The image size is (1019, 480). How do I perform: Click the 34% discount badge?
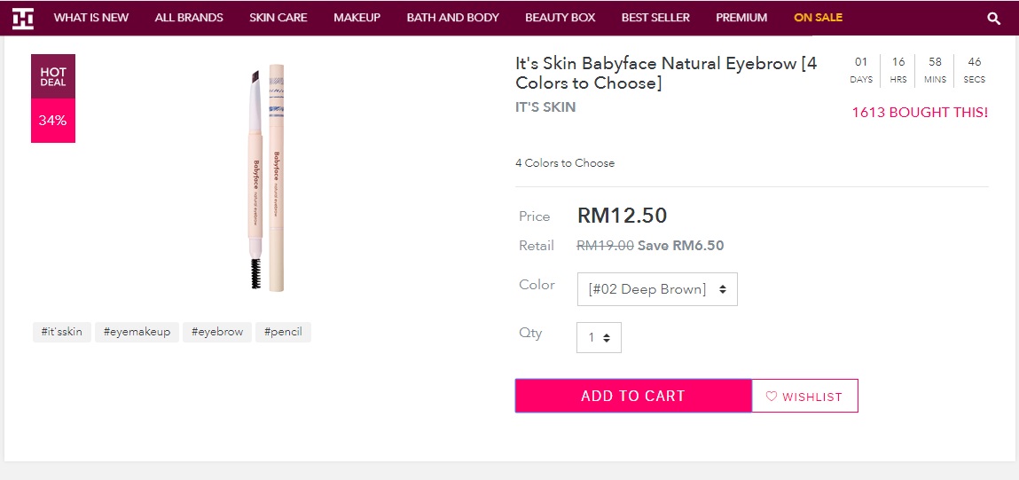click(x=53, y=121)
